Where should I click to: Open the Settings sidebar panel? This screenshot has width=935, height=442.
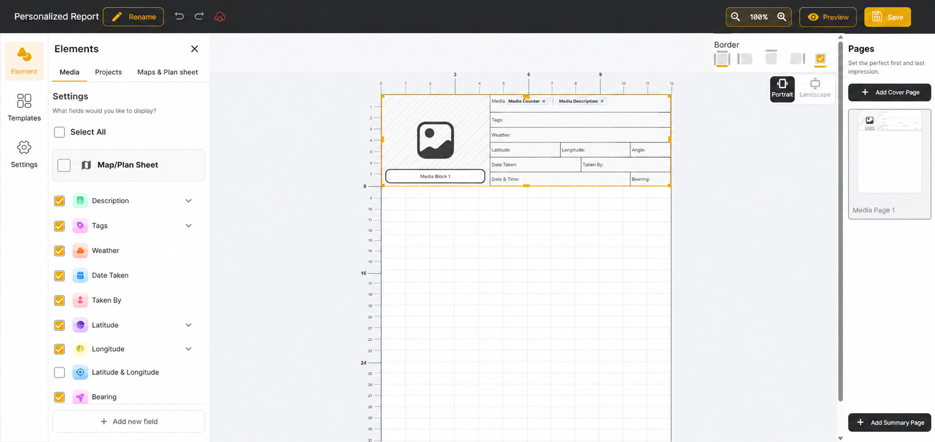[x=24, y=154]
